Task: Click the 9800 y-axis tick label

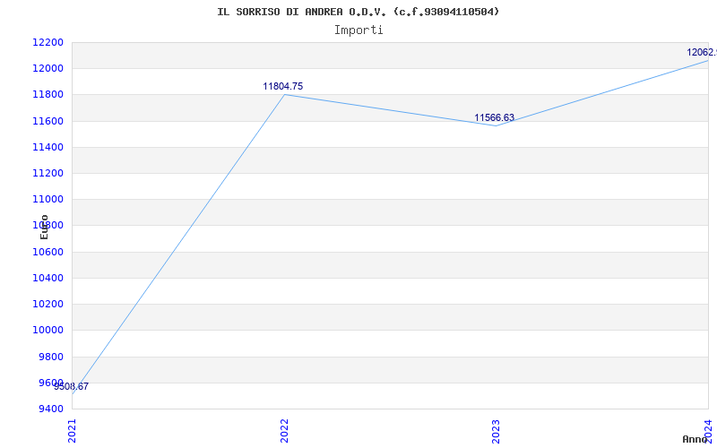Action: pyautogui.click(x=50, y=357)
